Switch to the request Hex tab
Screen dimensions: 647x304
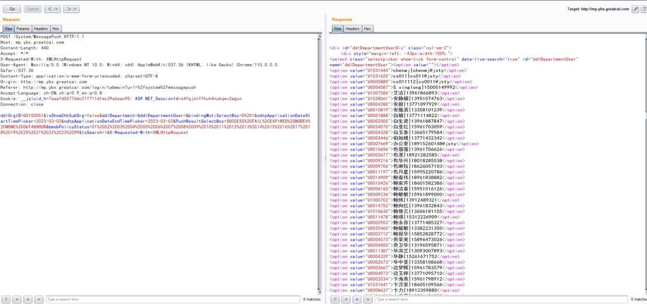[55, 29]
